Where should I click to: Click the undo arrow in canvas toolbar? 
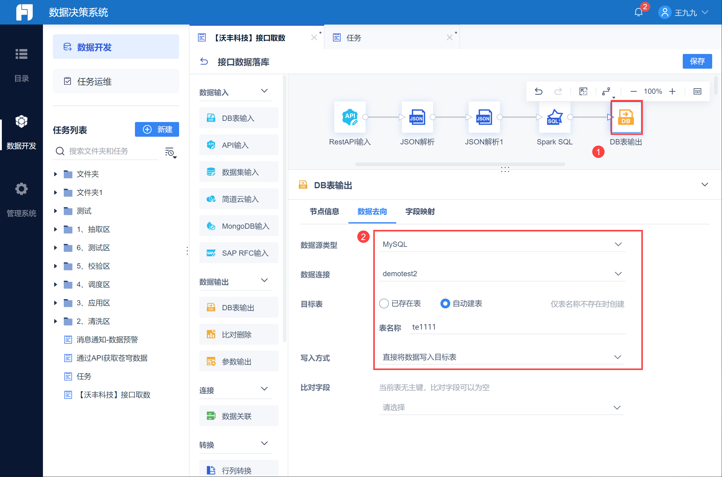[539, 91]
